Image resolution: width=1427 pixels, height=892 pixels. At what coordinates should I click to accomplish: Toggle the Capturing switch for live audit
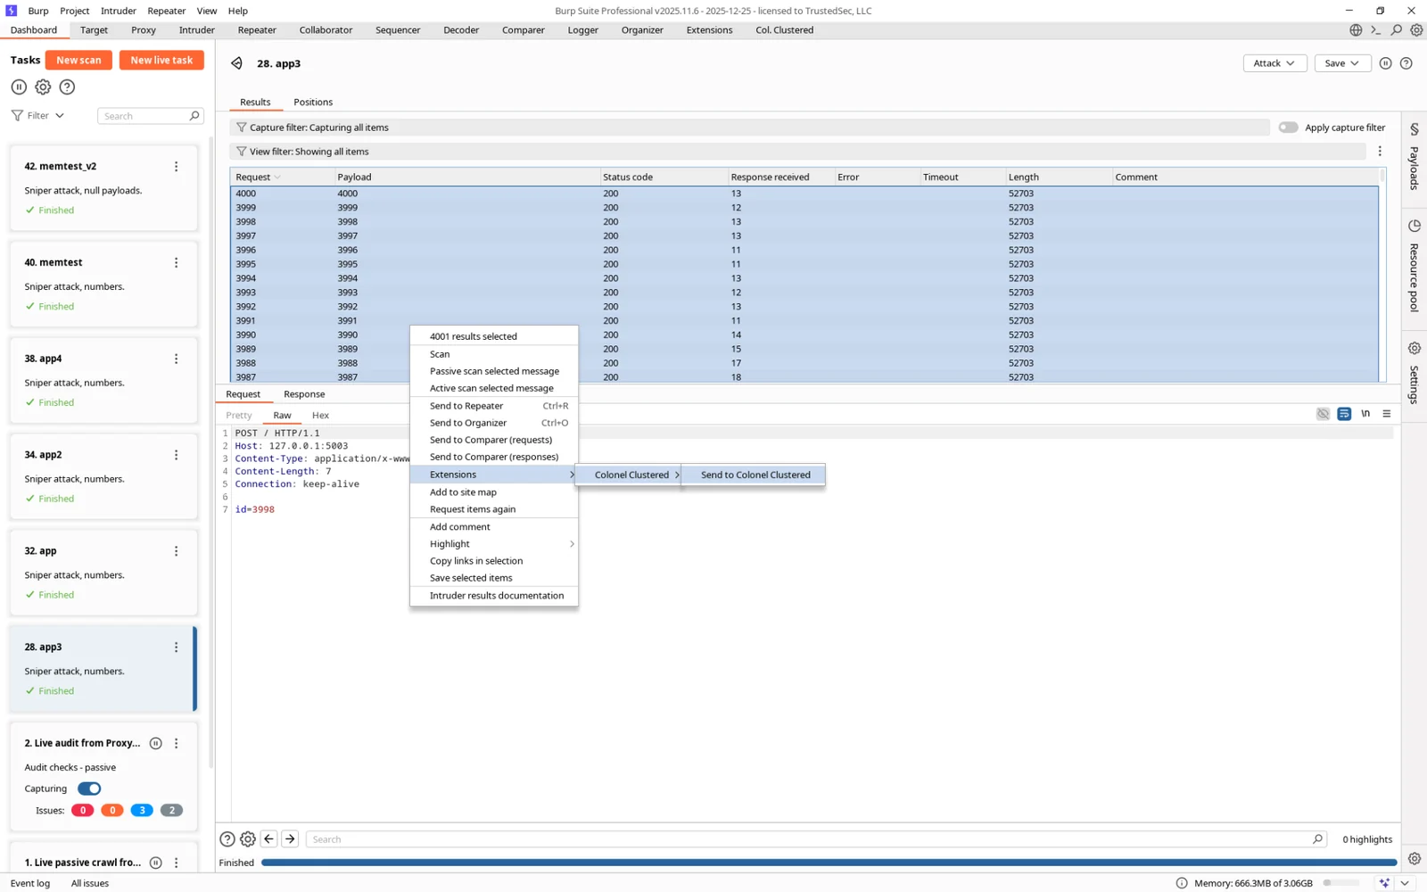point(89,789)
